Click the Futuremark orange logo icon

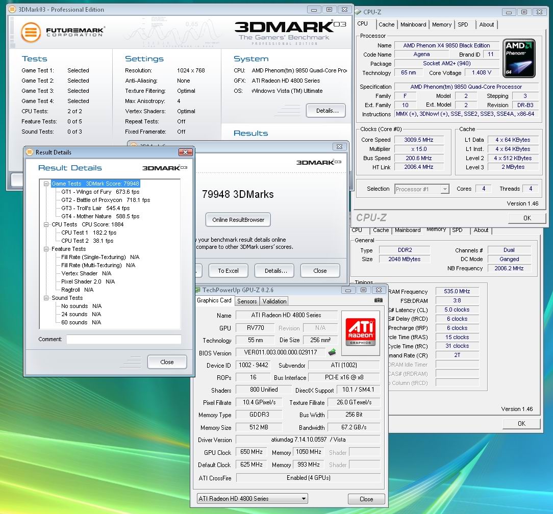point(31,32)
